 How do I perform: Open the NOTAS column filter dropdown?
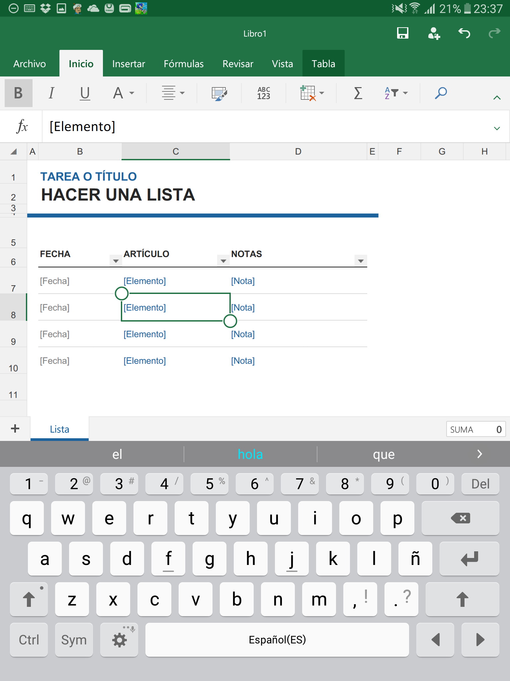[x=361, y=261]
